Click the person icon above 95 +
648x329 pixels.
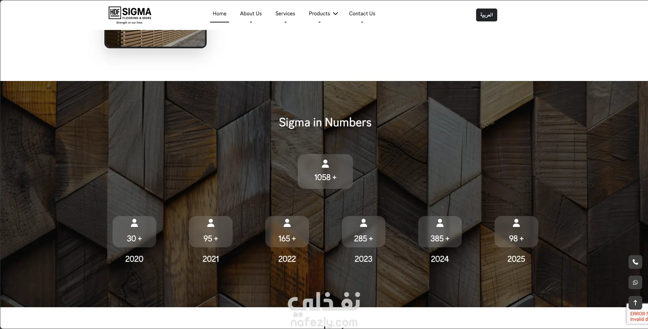tap(211, 223)
